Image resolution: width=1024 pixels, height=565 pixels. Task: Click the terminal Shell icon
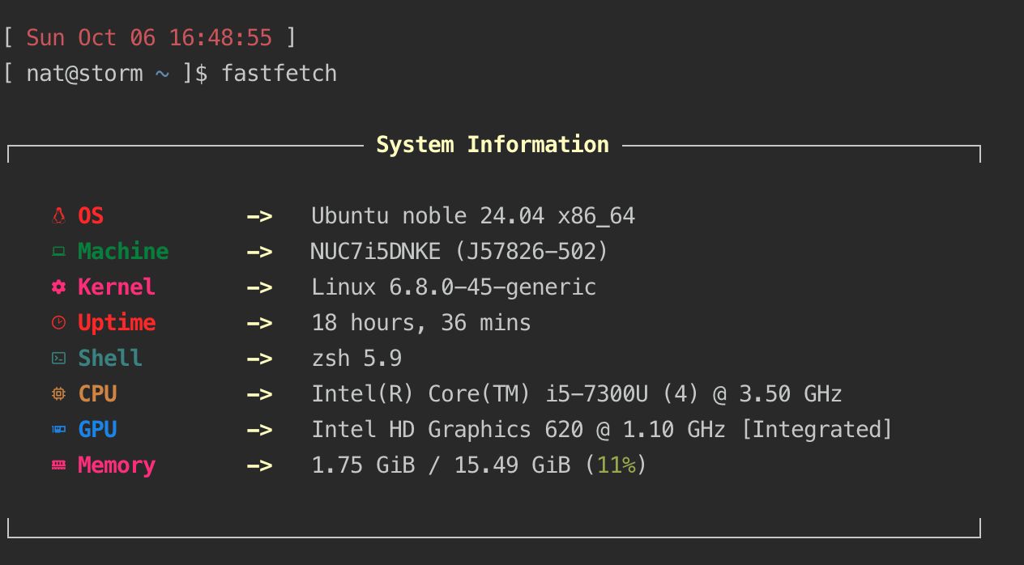58,359
